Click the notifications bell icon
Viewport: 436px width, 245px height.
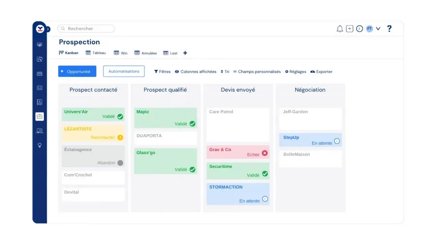[x=340, y=29]
